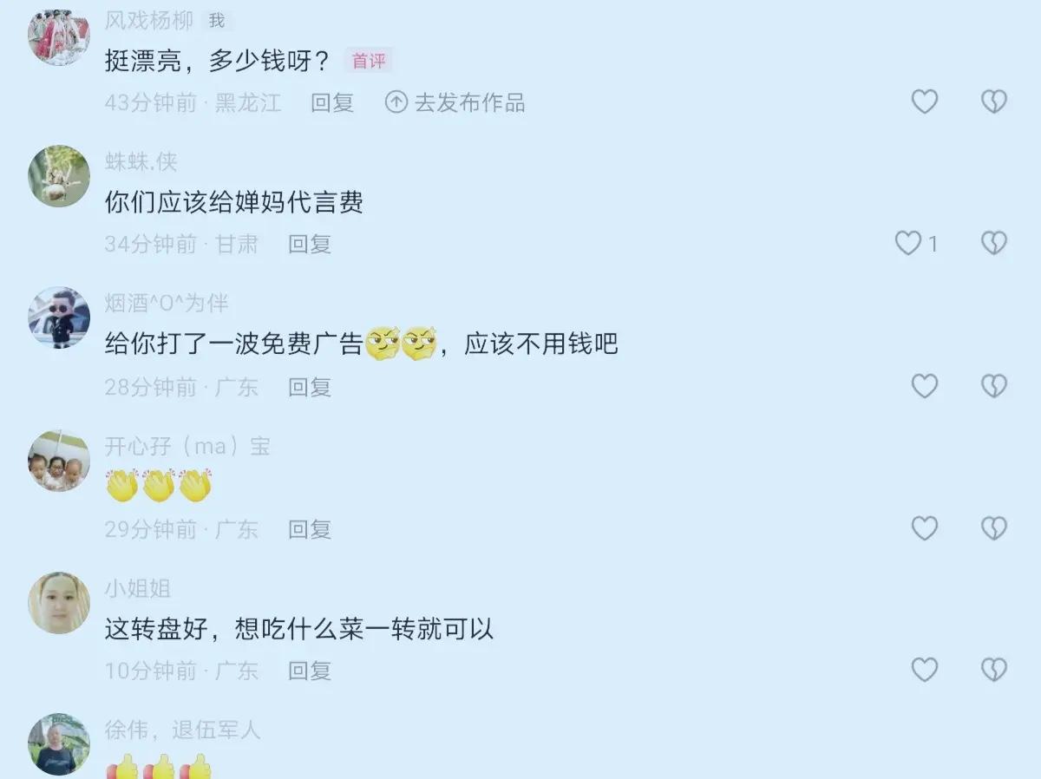1041x779 pixels.
Task: Reply to 小姐姐's 10分钟前 comment
Action: coord(310,671)
